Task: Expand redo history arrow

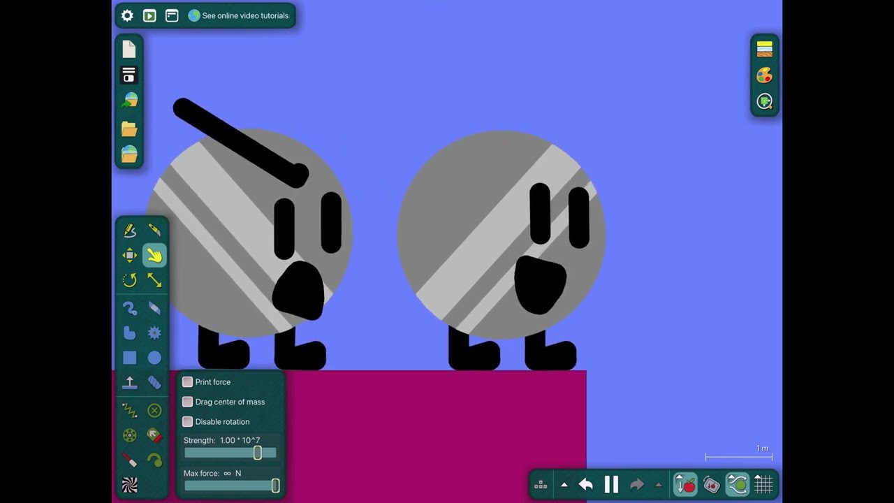Action: 658,485
